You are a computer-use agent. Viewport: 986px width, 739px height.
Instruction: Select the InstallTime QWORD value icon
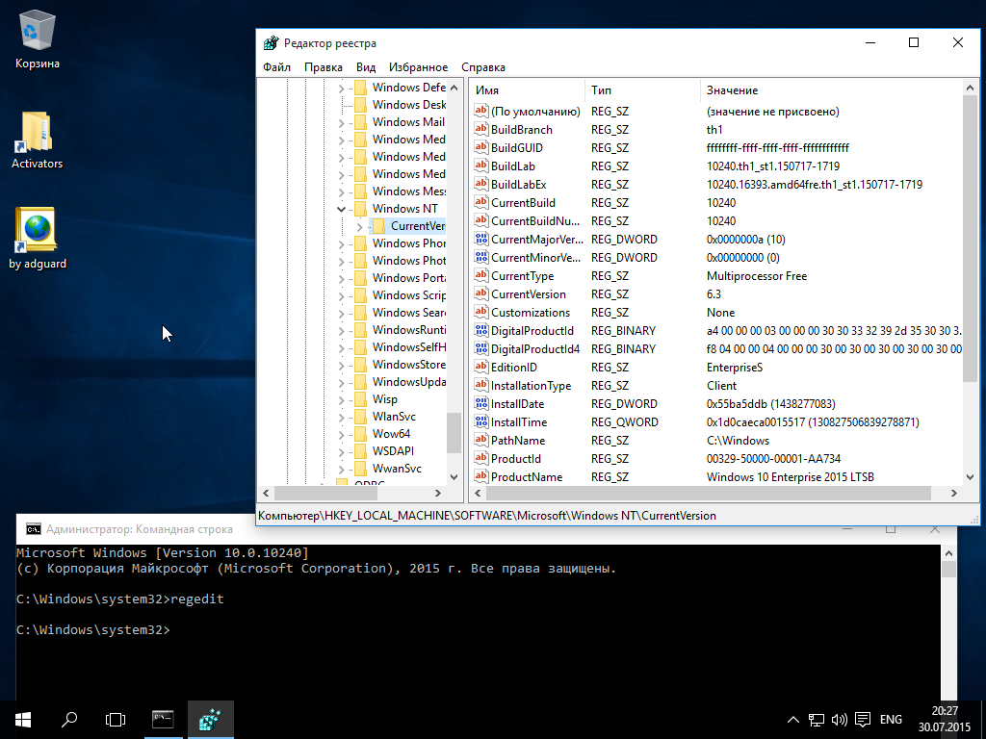(481, 421)
